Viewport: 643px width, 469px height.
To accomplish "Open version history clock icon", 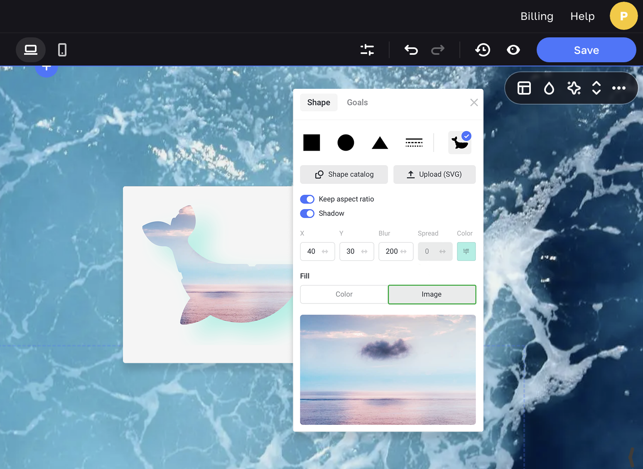I will [x=483, y=50].
